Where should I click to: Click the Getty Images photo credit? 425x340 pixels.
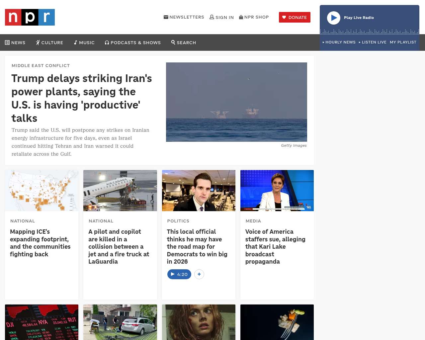point(294,145)
